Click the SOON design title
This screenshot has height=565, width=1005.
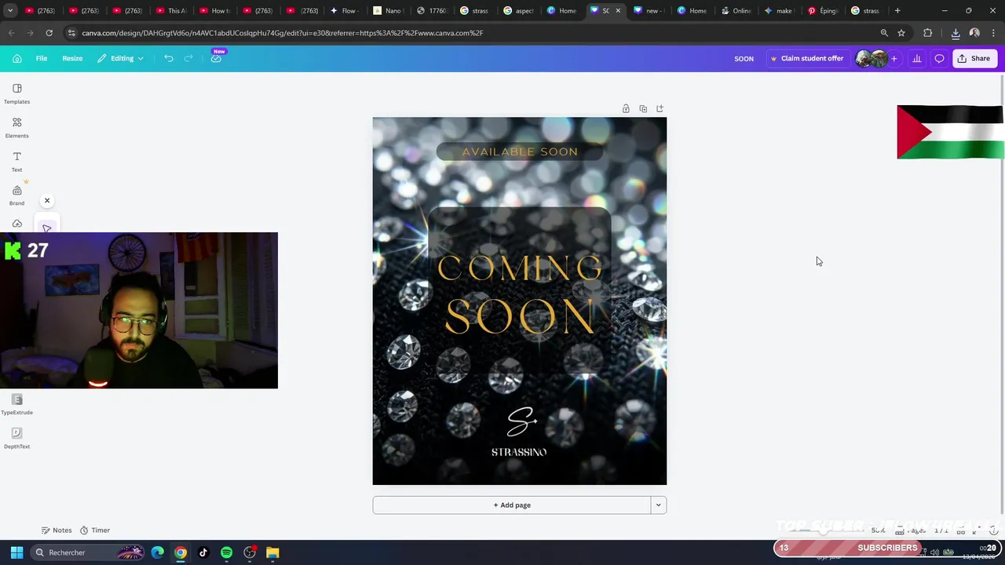pyautogui.click(x=744, y=59)
